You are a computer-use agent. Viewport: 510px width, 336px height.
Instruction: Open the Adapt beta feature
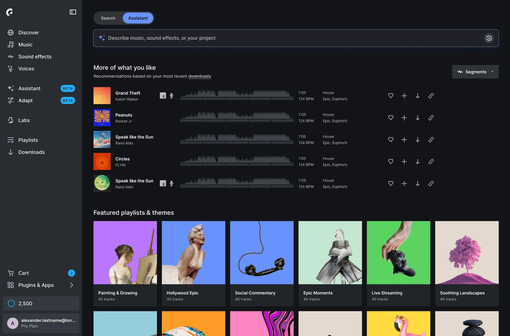25,101
